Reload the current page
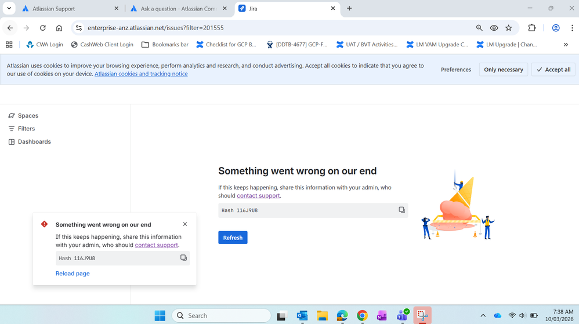Image resolution: width=579 pixels, height=324 pixels. 42,28
